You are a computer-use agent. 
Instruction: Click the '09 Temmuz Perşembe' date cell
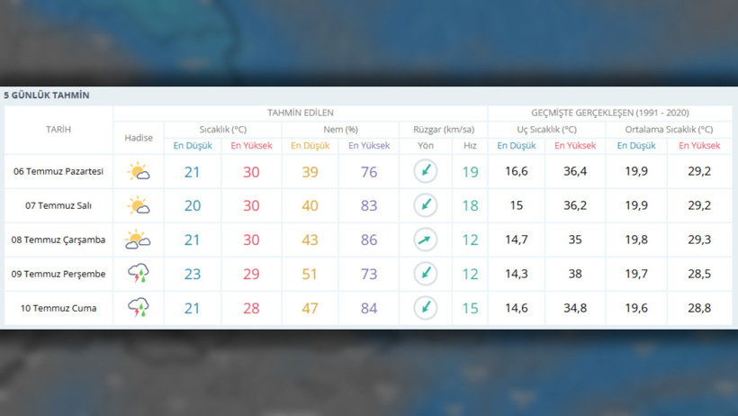click(x=58, y=275)
